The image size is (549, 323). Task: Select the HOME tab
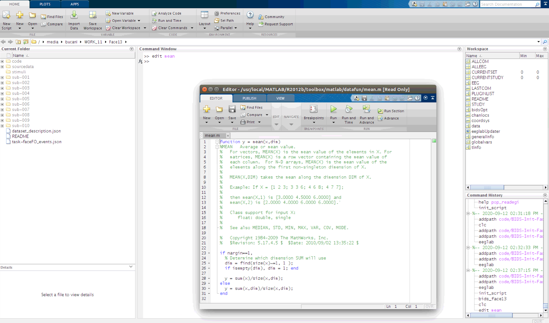click(15, 4)
